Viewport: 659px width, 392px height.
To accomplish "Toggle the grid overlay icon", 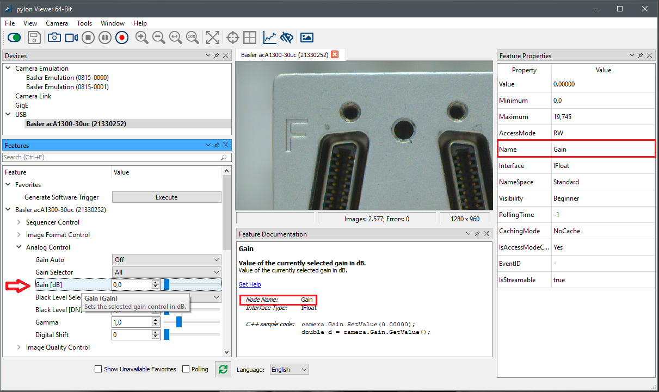I will (x=250, y=38).
